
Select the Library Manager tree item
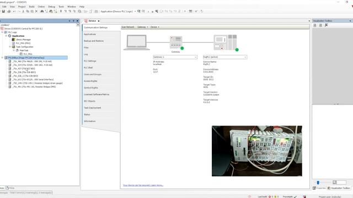click(x=23, y=40)
